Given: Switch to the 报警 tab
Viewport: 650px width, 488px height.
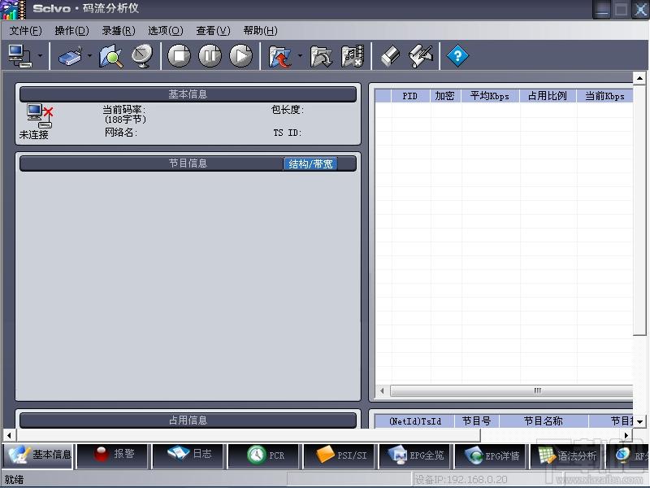Looking at the screenshot, I should [113, 455].
